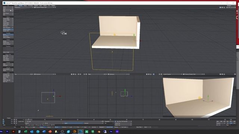Click the Create Key button
This screenshot has width=239, height=134.
pos(123,123)
